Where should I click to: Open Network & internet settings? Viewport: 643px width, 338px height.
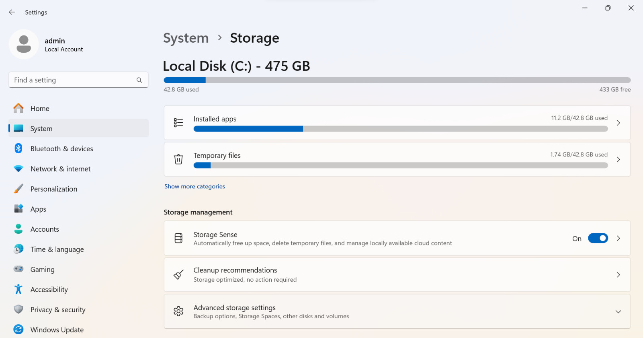coord(78,169)
